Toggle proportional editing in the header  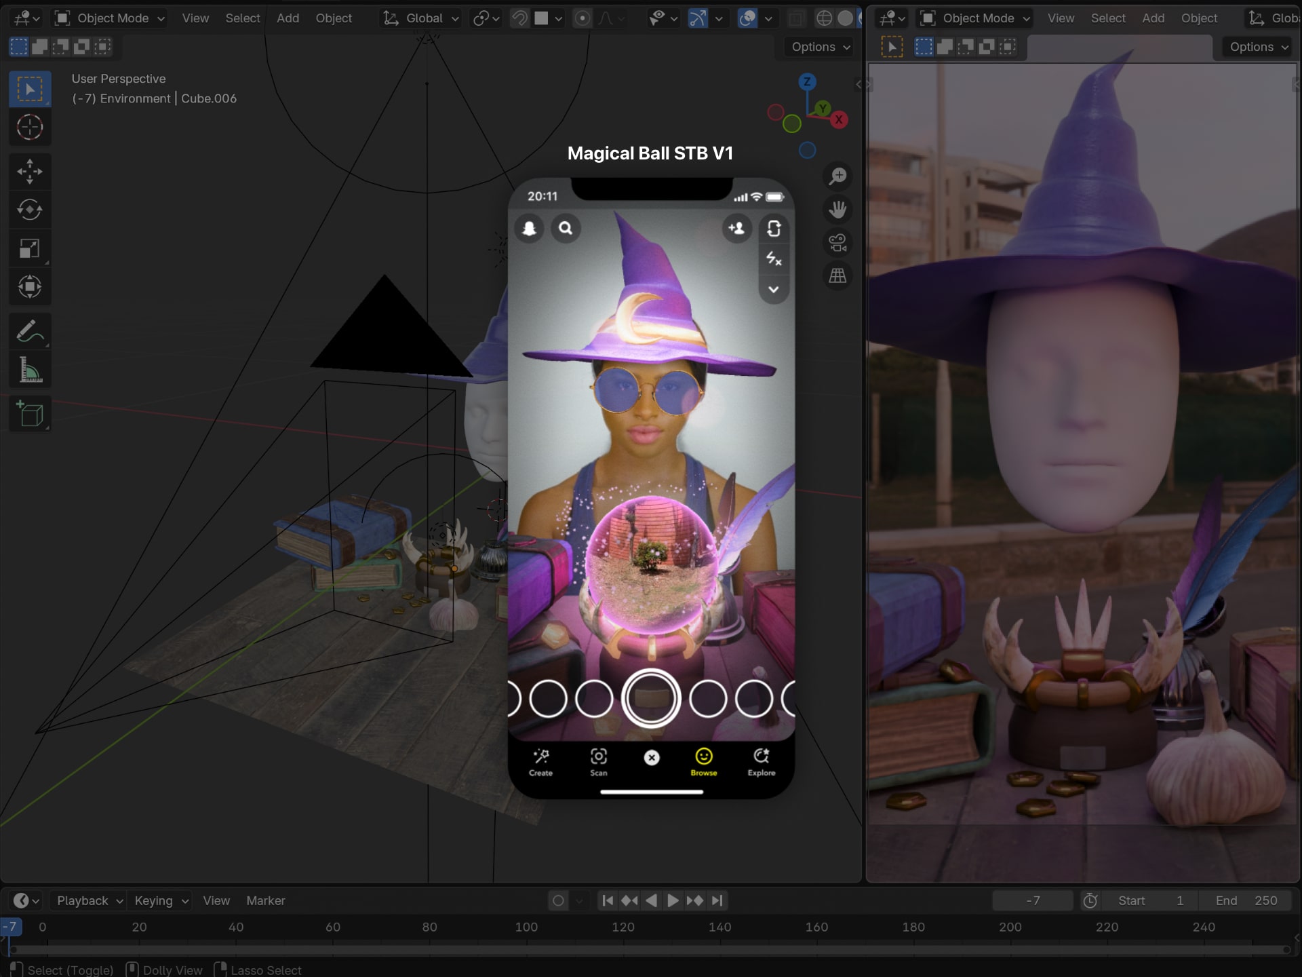pyautogui.click(x=582, y=18)
